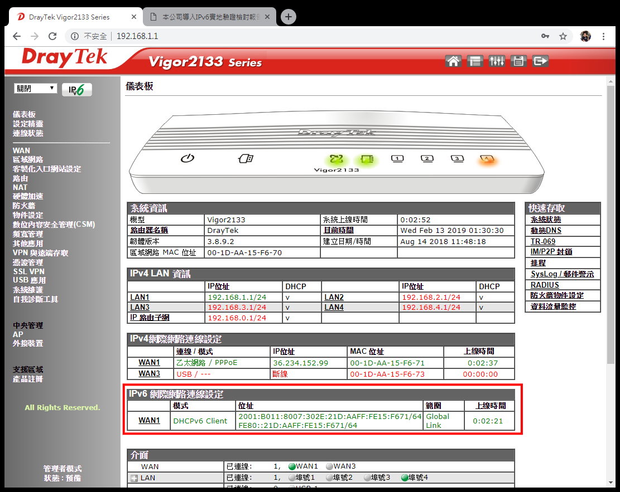Click the layout panel icon in header
620x492 pixels.
pos(475,61)
